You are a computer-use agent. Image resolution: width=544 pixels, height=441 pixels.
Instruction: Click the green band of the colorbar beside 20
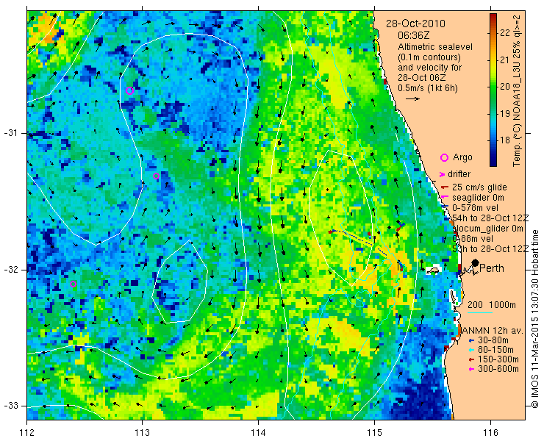(493, 87)
